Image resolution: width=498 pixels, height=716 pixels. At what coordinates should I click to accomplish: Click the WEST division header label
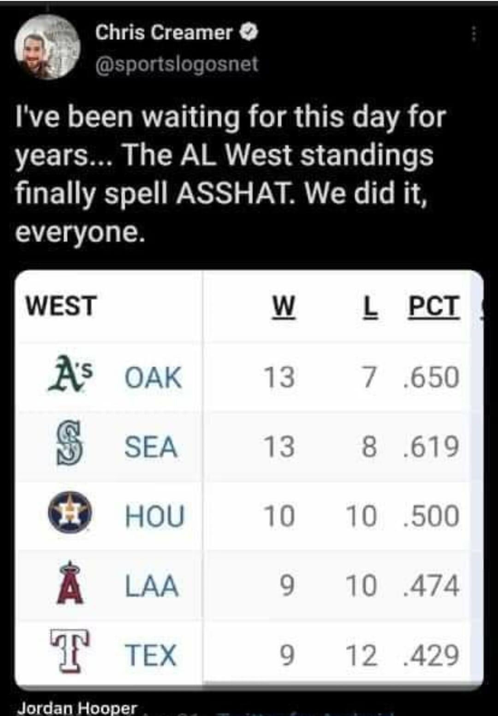61,306
